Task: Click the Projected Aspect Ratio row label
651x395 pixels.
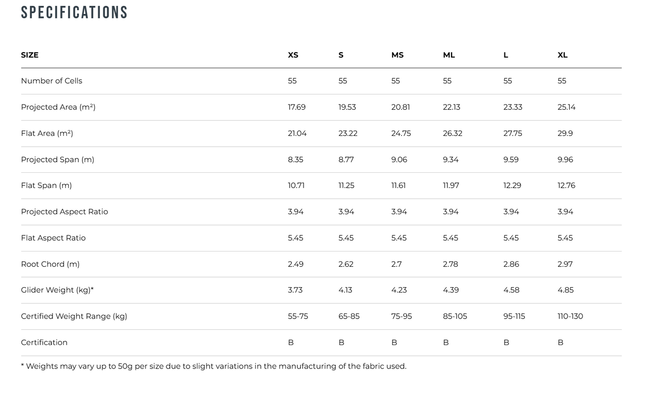Action: point(64,211)
